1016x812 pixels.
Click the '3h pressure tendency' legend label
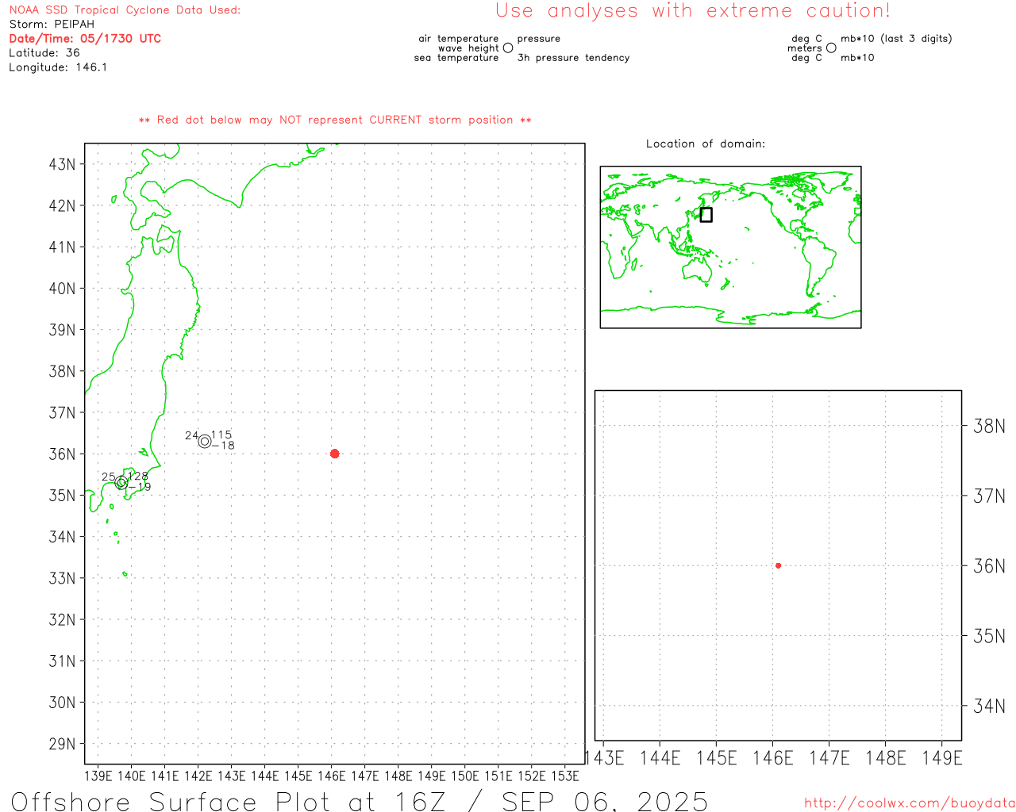[573, 58]
